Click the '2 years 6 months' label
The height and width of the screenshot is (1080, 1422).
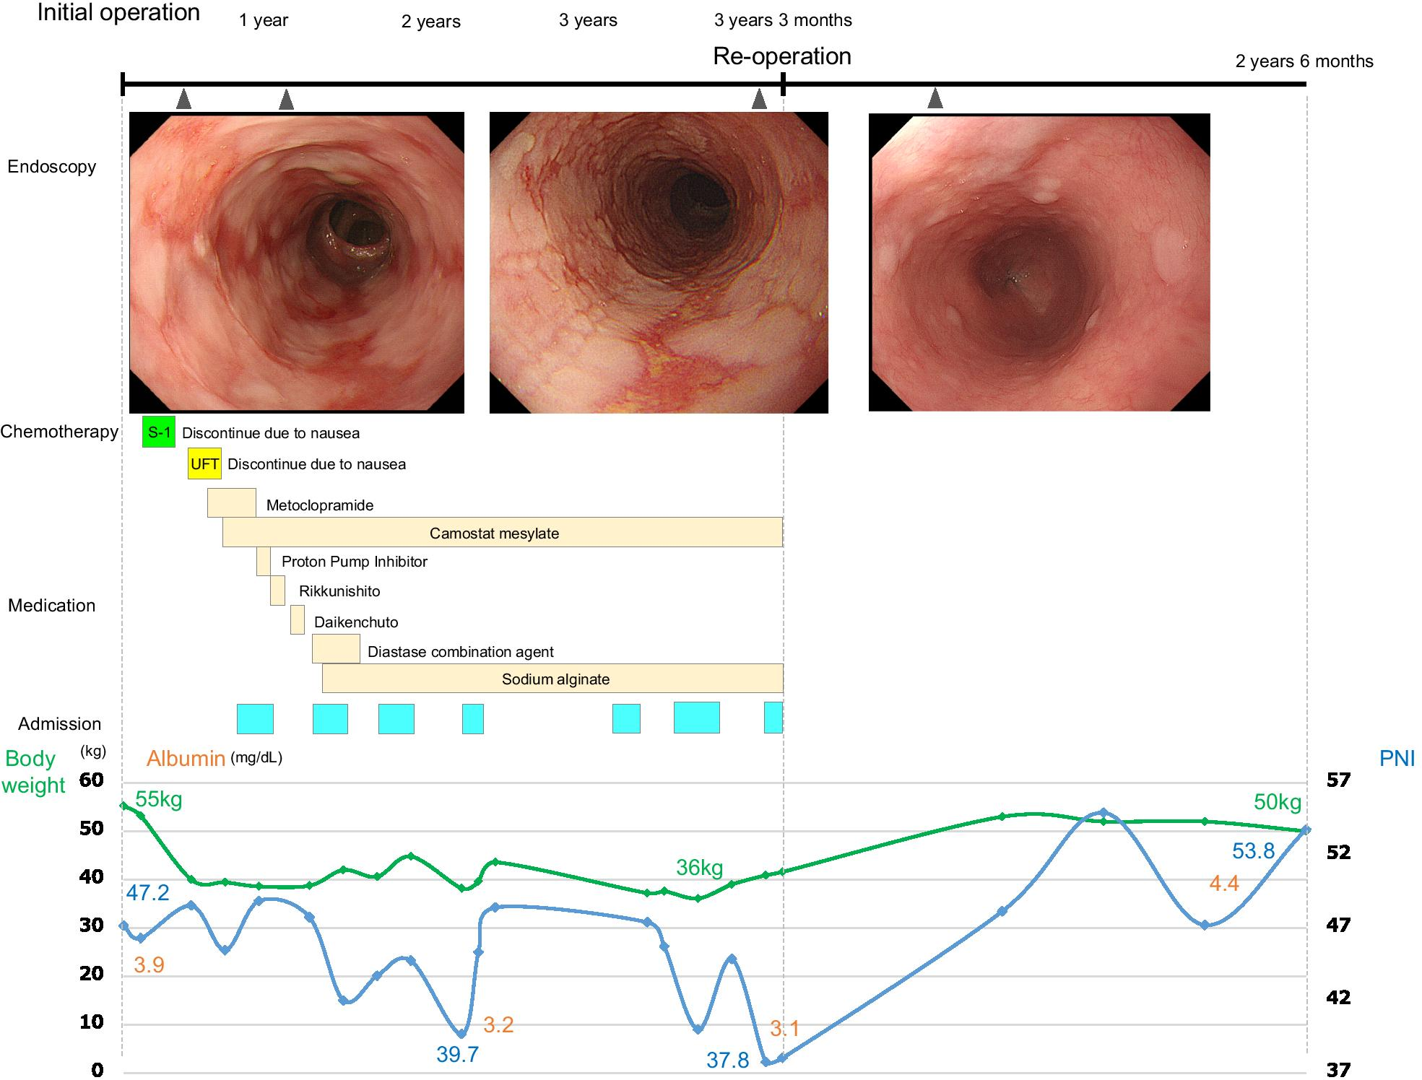[x=1304, y=61]
